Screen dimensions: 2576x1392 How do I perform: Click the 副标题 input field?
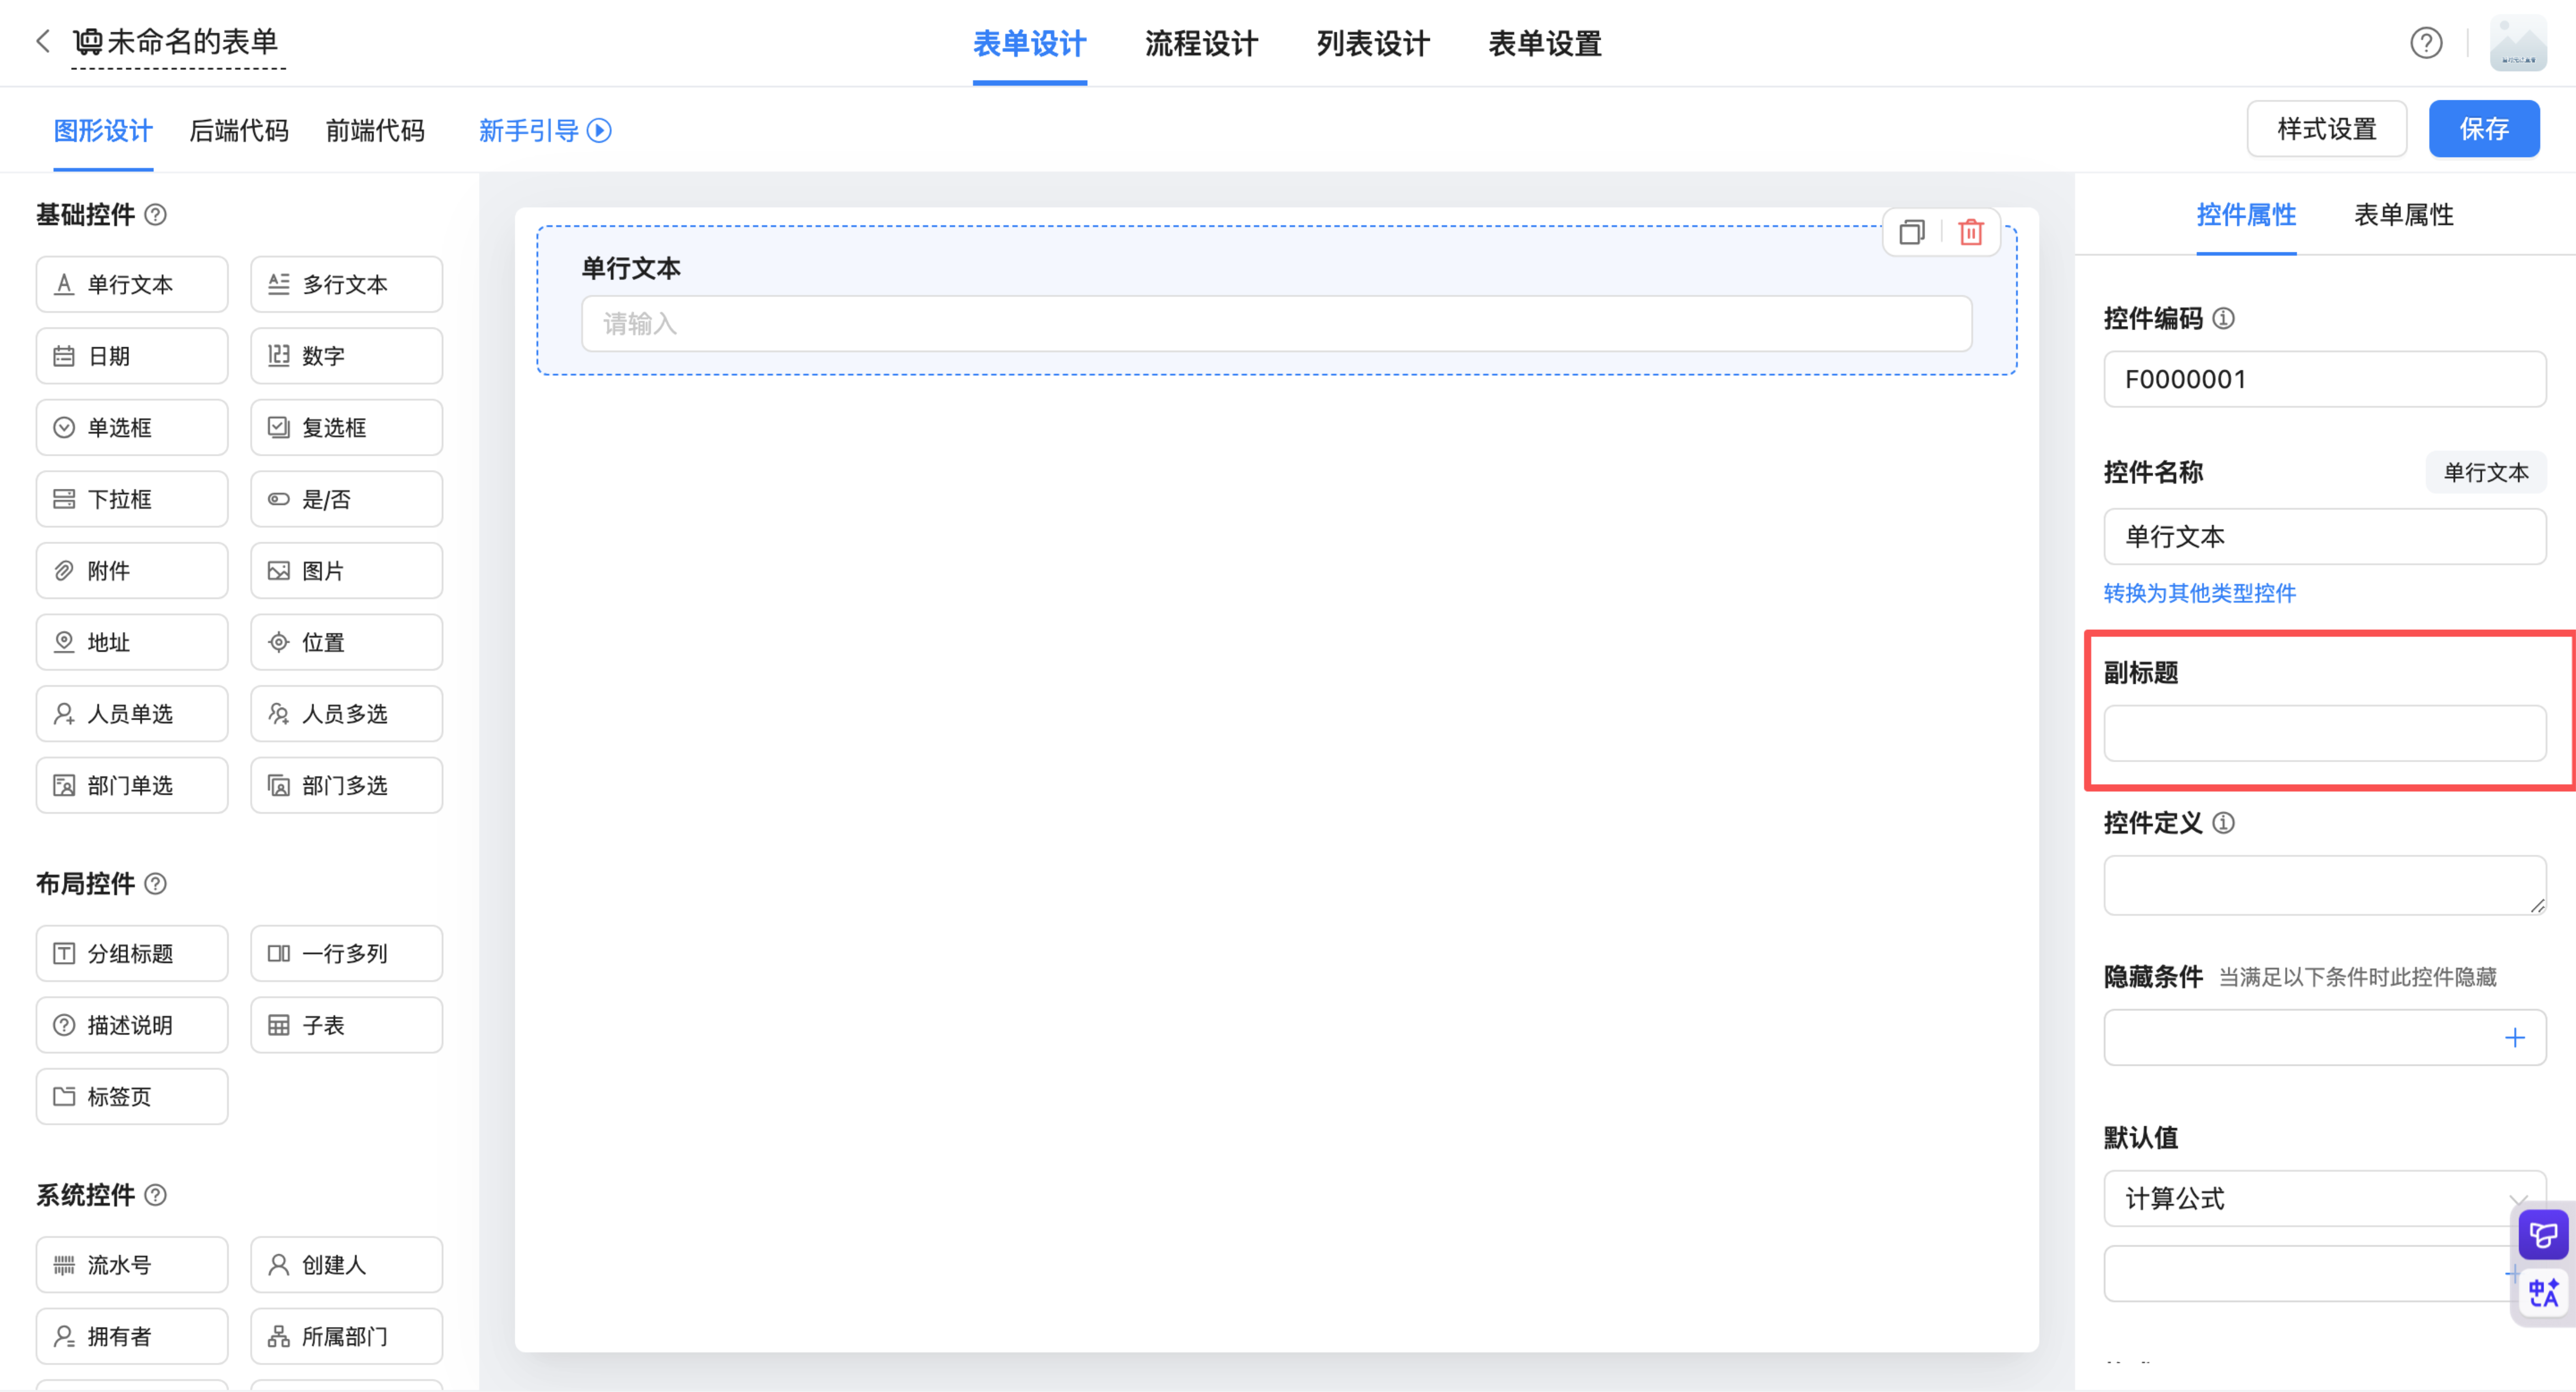pos(2324,733)
